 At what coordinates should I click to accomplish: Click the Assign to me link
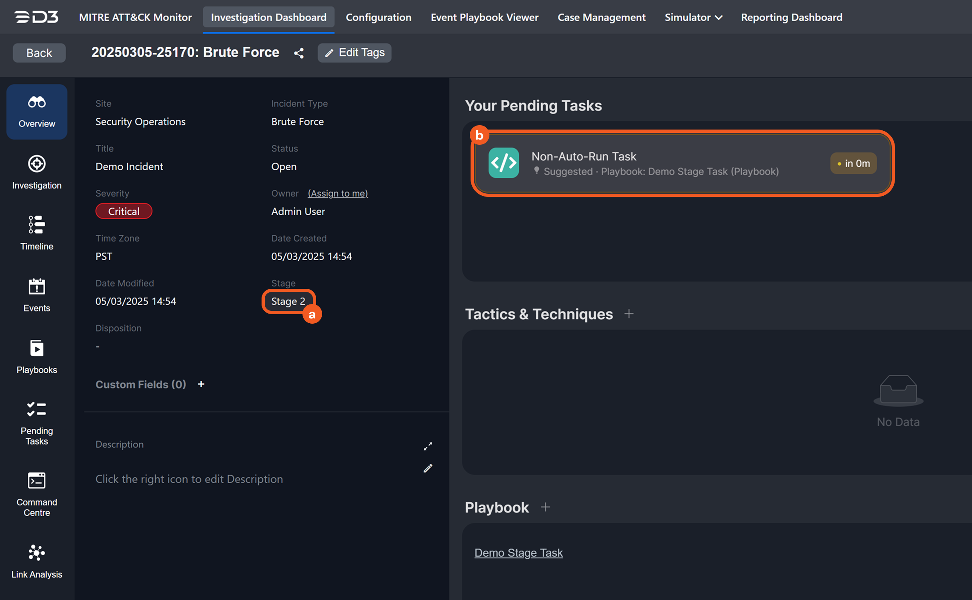click(x=337, y=193)
